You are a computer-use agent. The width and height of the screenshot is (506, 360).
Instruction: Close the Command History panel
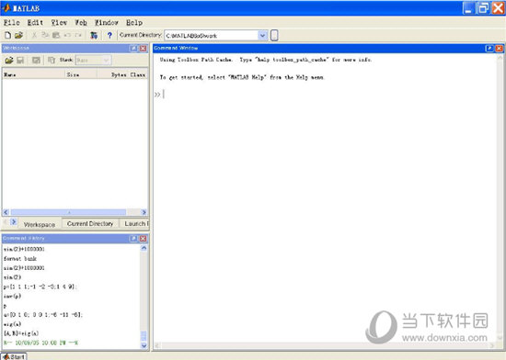coord(144,239)
